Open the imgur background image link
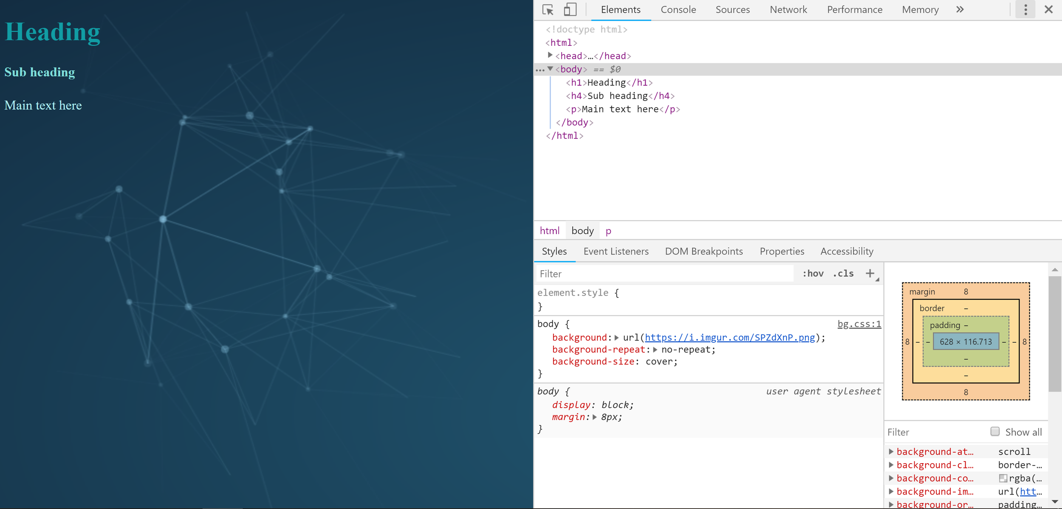The height and width of the screenshot is (509, 1062). tap(730, 338)
